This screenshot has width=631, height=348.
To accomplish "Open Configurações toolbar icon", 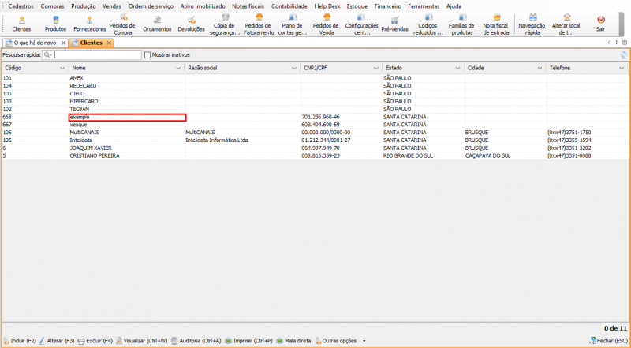I will click(361, 24).
